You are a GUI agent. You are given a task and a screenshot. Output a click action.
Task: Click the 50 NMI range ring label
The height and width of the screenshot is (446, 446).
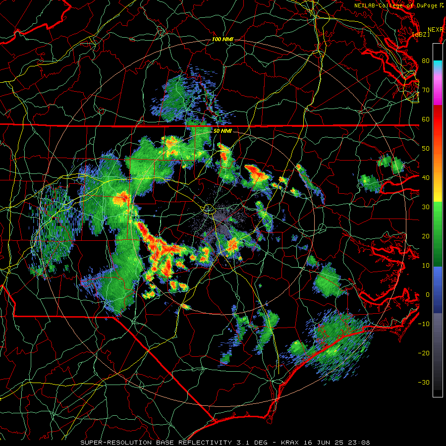223,131
